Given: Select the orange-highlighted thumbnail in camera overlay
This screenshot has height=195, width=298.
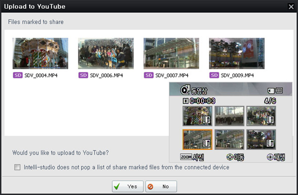Looking at the screenshot, I should coord(198,139).
